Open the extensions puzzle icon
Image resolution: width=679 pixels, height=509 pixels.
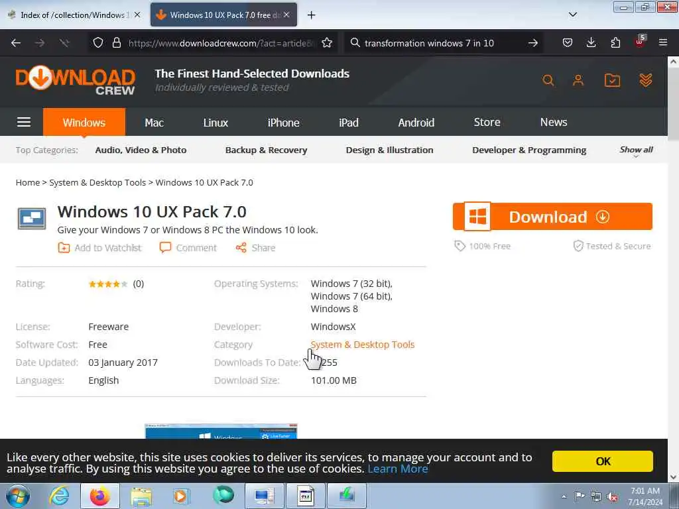[x=615, y=43]
